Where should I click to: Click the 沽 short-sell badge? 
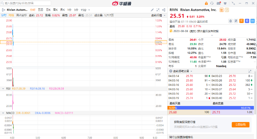coord(227,10)
